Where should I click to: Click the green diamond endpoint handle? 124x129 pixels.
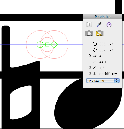54,44
